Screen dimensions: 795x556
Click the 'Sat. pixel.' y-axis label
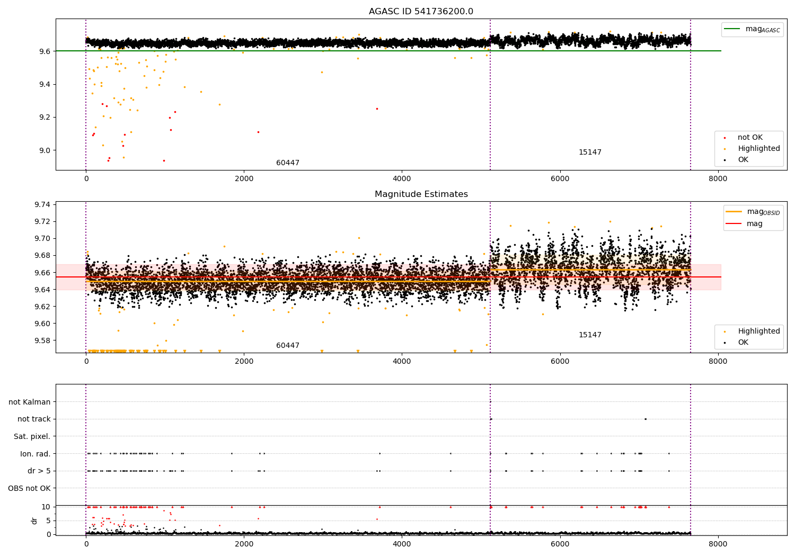pyautogui.click(x=32, y=436)
